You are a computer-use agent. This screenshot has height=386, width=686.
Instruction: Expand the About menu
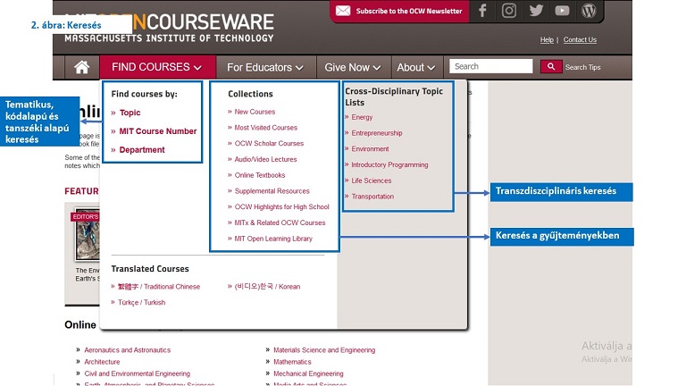[x=416, y=67]
